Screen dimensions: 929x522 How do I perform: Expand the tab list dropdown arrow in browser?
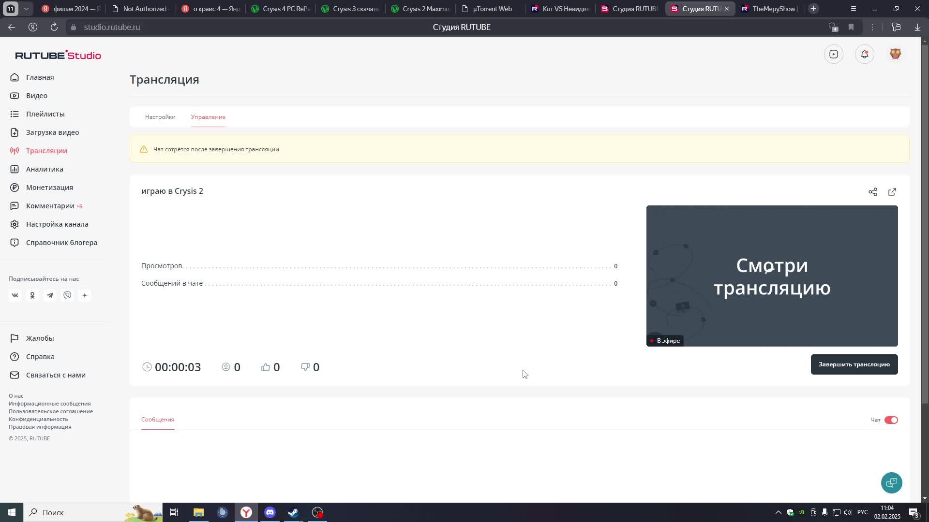[x=26, y=9]
